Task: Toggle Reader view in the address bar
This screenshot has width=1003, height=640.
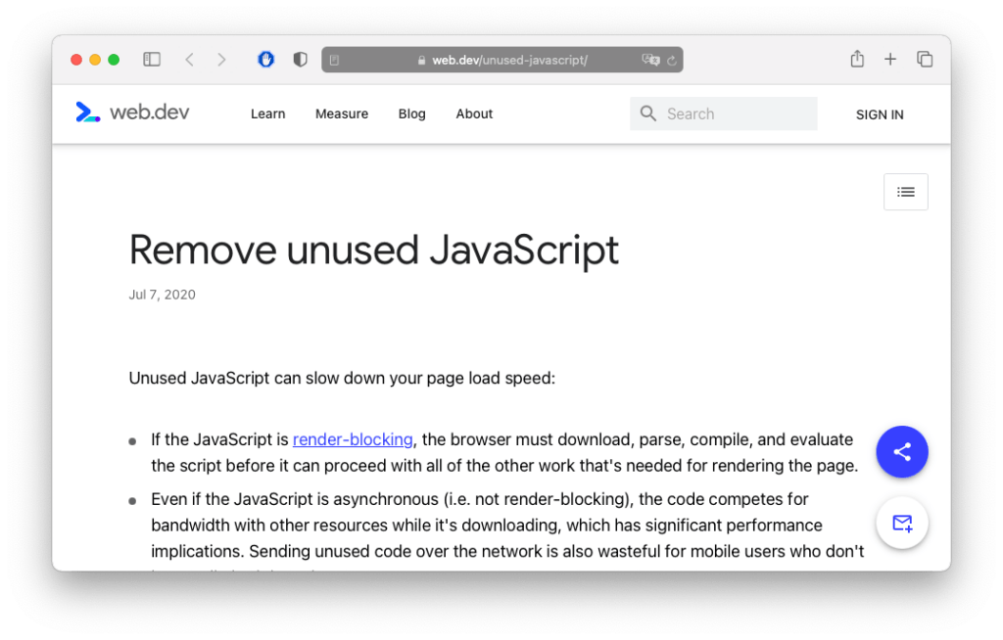Action: [x=335, y=60]
